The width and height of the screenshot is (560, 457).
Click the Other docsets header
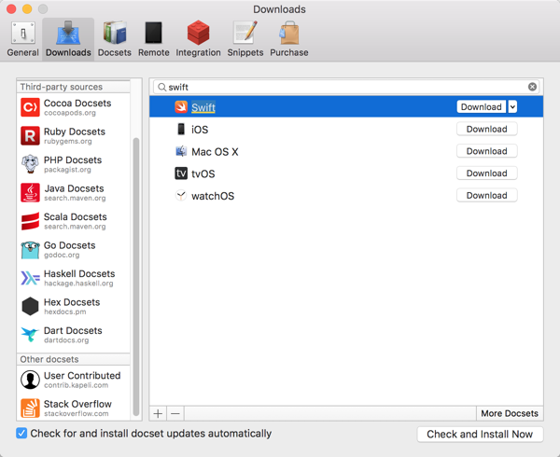point(49,359)
